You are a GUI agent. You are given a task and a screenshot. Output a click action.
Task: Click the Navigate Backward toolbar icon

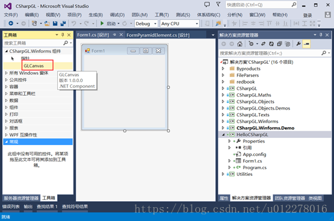(11, 23)
